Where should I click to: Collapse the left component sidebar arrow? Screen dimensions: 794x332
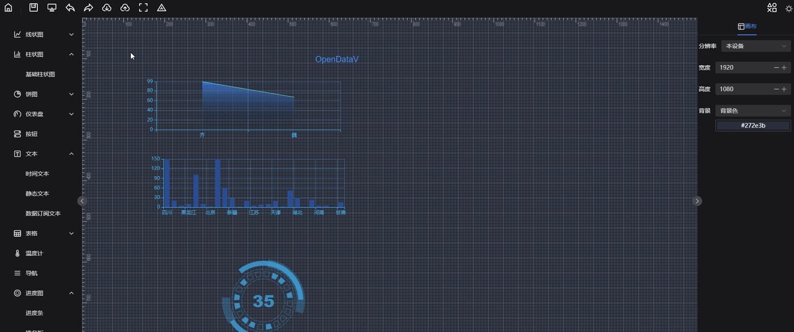(x=82, y=201)
